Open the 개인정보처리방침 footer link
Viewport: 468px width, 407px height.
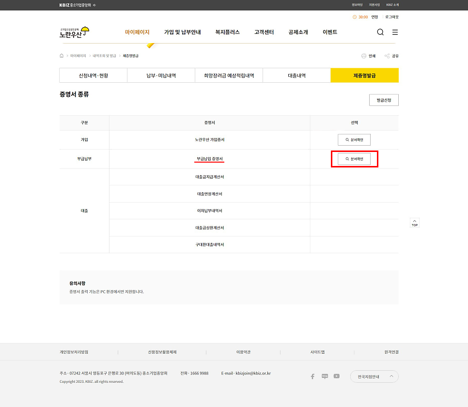tap(74, 352)
